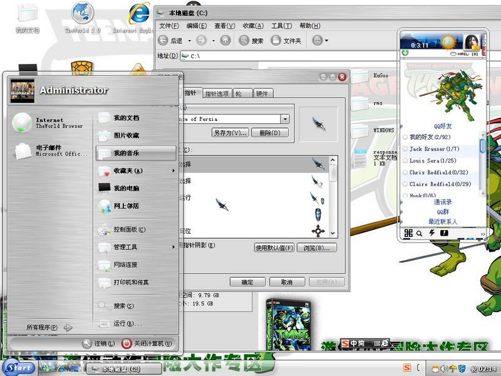Open Internet Explorer desktop shortcut

pyautogui.click(x=137, y=17)
